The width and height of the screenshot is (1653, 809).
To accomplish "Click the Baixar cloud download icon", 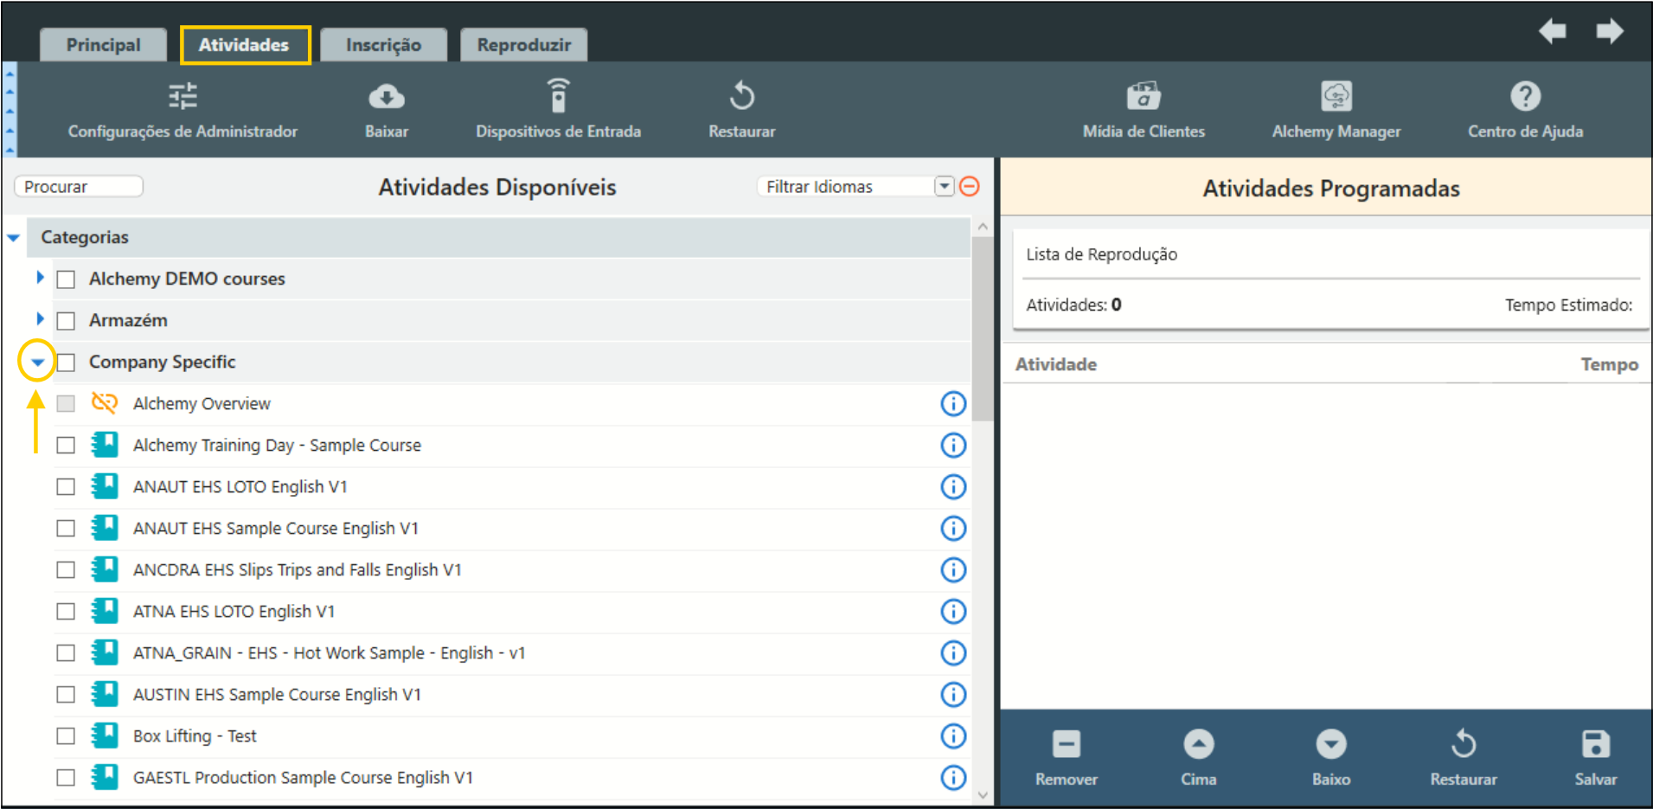I will click(386, 96).
